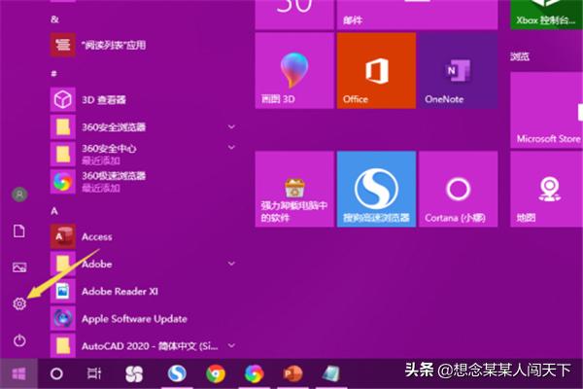Open the OneNote tile

point(458,70)
